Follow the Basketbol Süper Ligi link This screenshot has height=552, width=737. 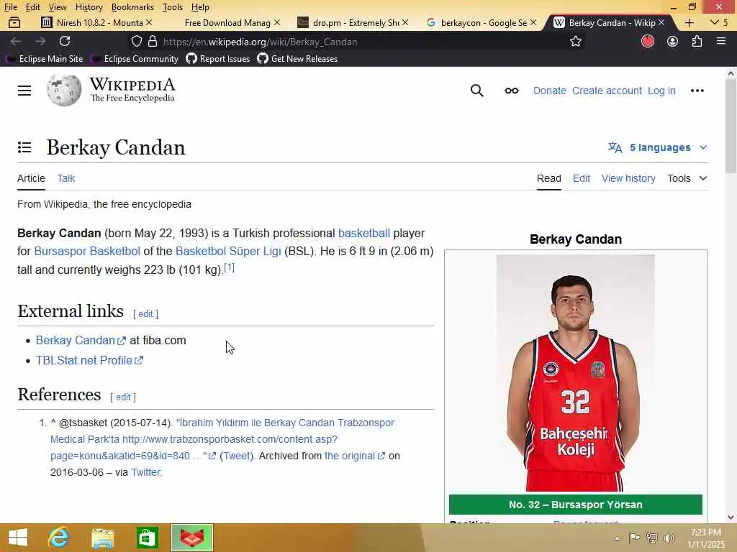(x=228, y=251)
